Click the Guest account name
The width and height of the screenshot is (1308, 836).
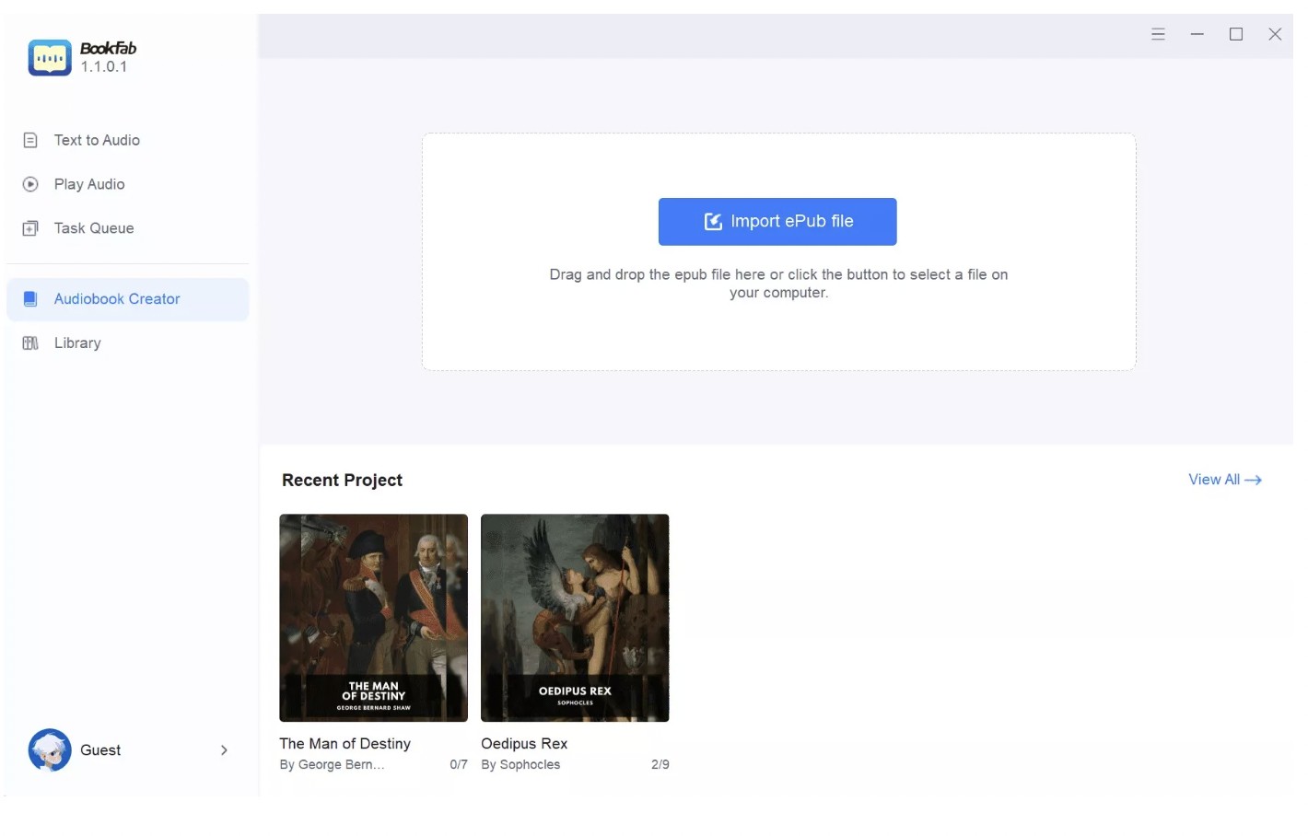click(100, 750)
